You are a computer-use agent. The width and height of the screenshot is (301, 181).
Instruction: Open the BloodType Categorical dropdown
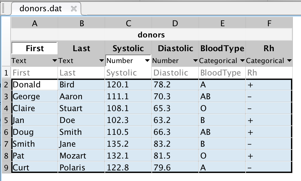(242, 61)
